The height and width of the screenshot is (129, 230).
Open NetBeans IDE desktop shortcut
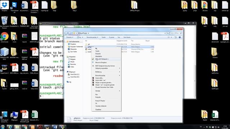(4, 54)
